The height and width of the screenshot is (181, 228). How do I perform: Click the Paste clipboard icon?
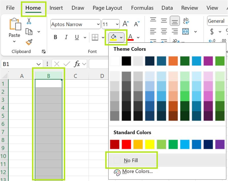click(15, 24)
